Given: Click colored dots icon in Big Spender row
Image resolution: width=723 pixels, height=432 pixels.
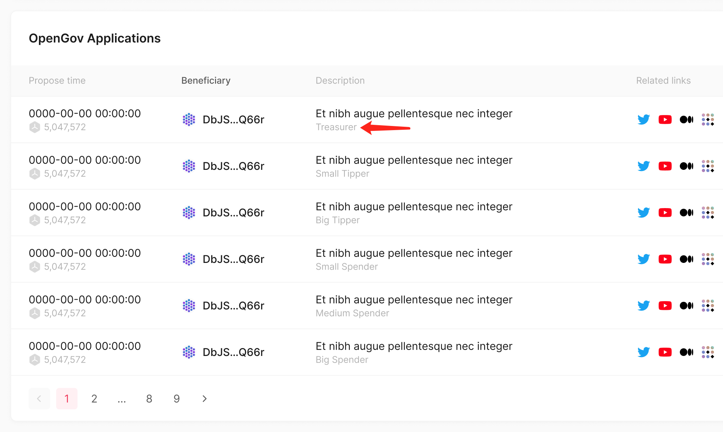Looking at the screenshot, I should pyautogui.click(x=708, y=352).
